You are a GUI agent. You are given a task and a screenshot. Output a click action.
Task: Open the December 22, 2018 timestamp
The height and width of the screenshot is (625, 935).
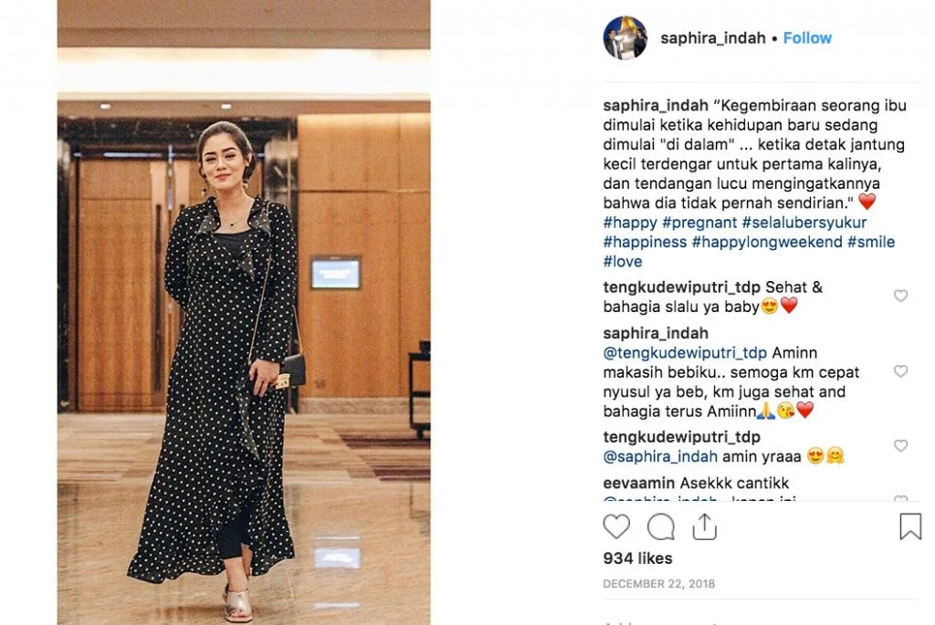coord(658,584)
